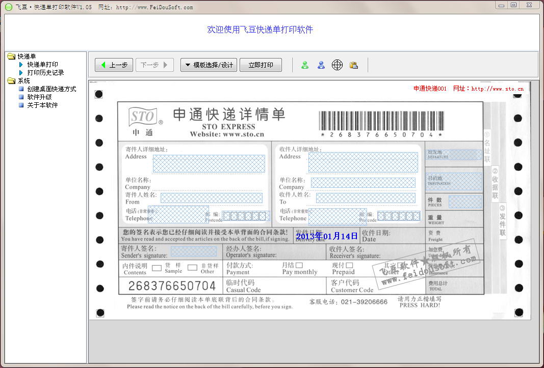Maximize the application window
The height and width of the screenshot is (368, 544).
[x=514, y=5]
